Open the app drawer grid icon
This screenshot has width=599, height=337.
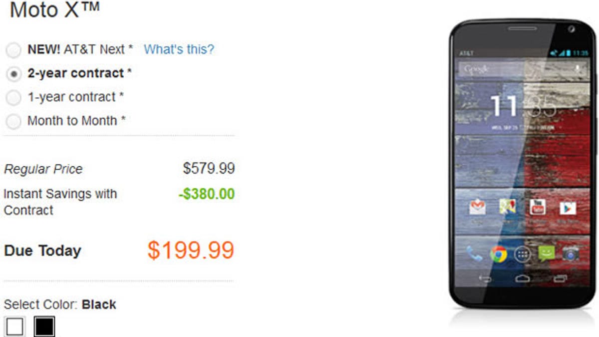pos(523,254)
